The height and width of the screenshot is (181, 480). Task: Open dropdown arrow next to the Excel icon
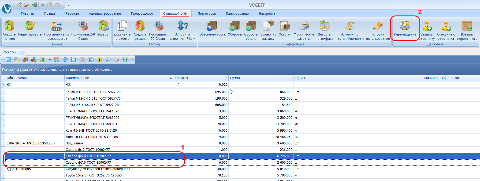pyautogui.click(x=50, y=60)
